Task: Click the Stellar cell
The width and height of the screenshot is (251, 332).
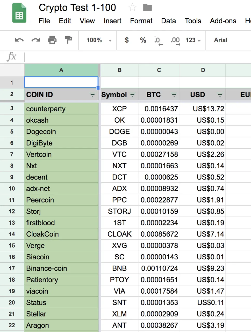Action: [61, 314]
